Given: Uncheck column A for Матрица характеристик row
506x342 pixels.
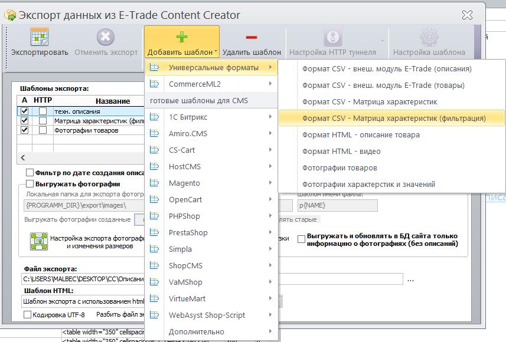Looking at the screenshot, I should (x=25, y=120).
